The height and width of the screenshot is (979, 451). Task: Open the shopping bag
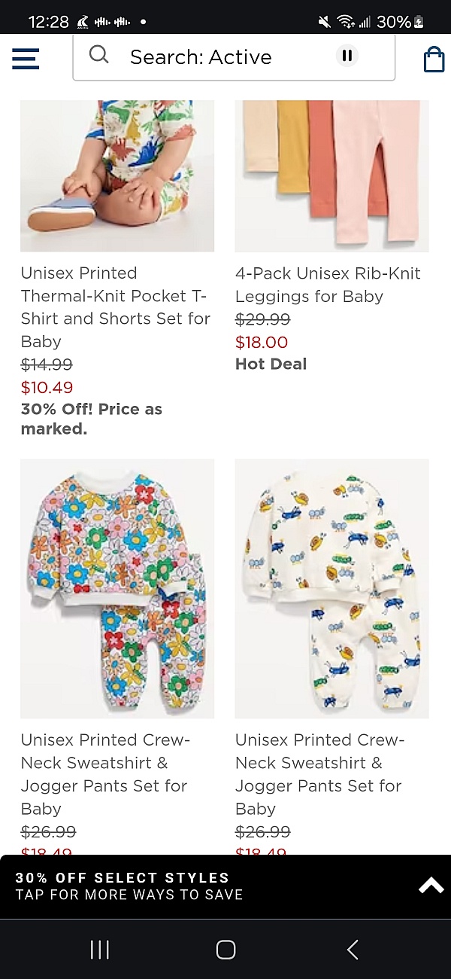pos(433,58)
